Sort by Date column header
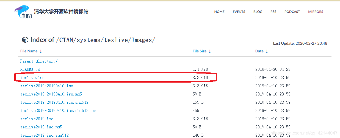Viewport: 340px width, 138px height. (262, 51)
